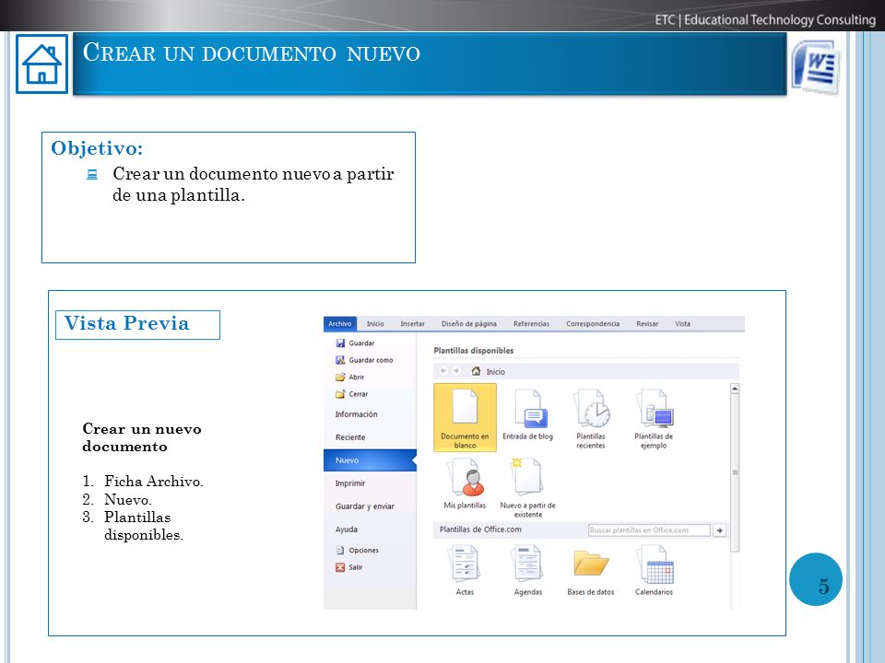Open the Agendas template category
Viewport: 885px width, 663px height.
pos(528,571)
